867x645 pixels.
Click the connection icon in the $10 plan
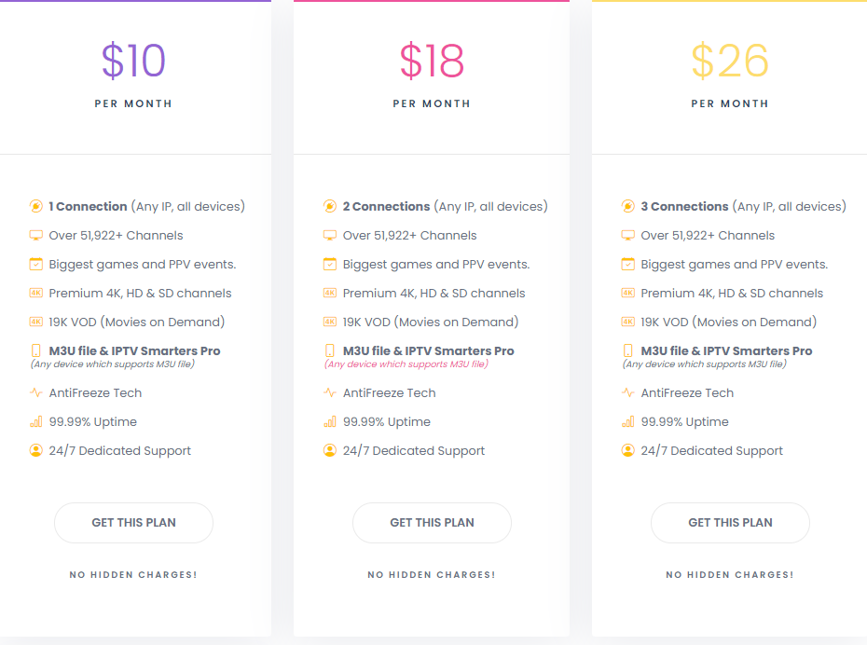click(35, 207)
